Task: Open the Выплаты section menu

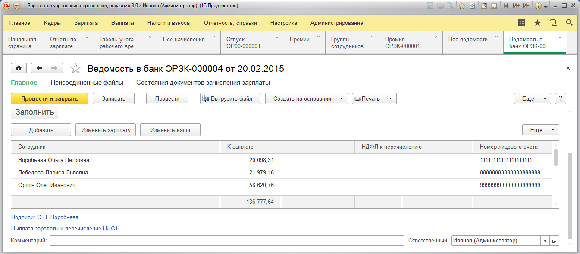Action: pyautogui.click(x=122, y=23)
